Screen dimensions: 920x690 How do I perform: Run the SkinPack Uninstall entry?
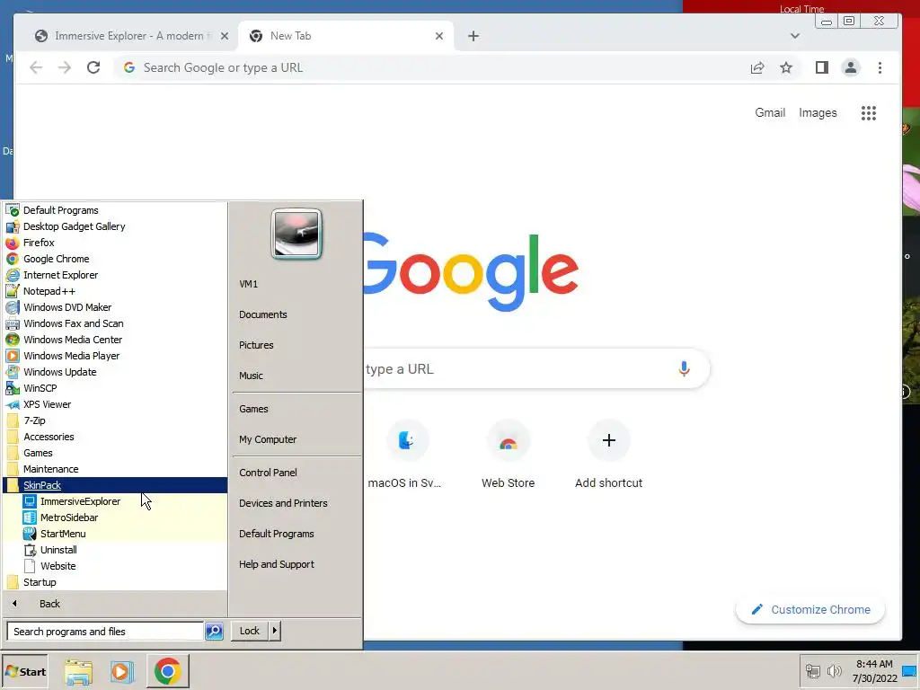tap(115, 550)
